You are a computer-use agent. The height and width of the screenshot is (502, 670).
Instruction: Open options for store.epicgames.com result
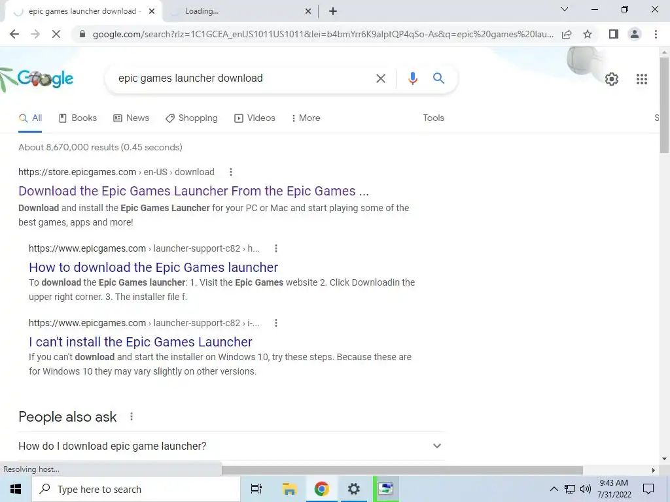coord(231,172)
